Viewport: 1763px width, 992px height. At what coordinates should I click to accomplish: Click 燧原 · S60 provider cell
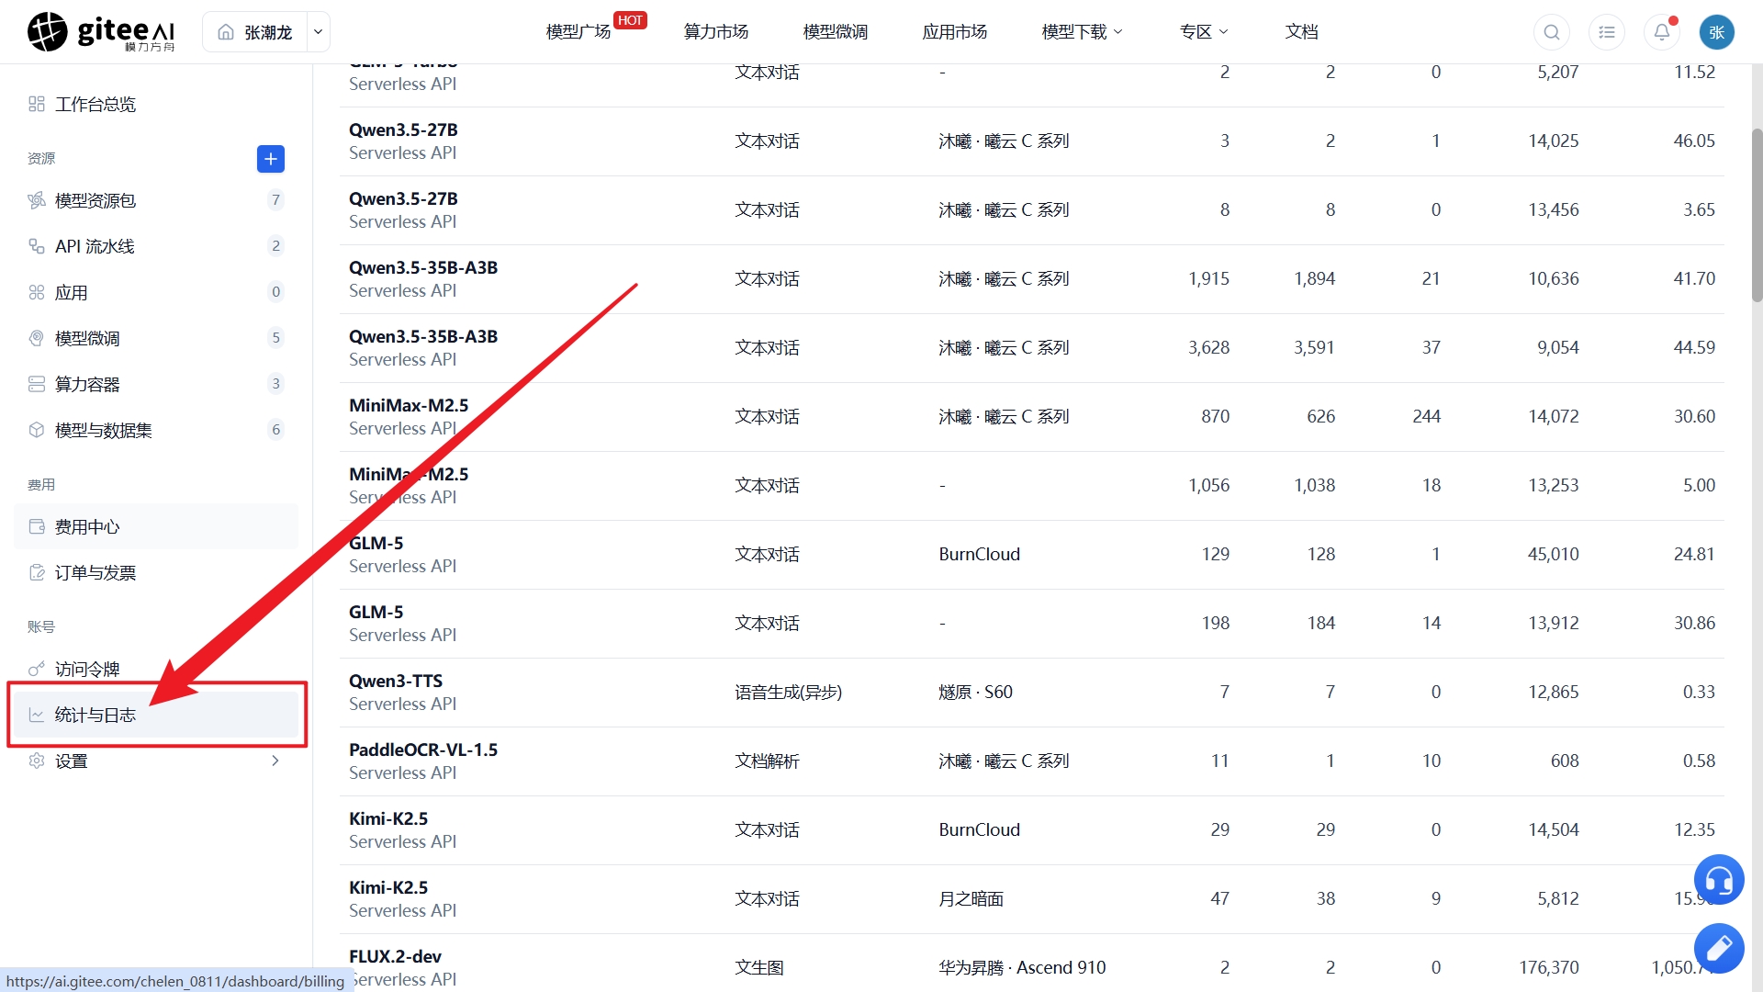pos(975,693)
